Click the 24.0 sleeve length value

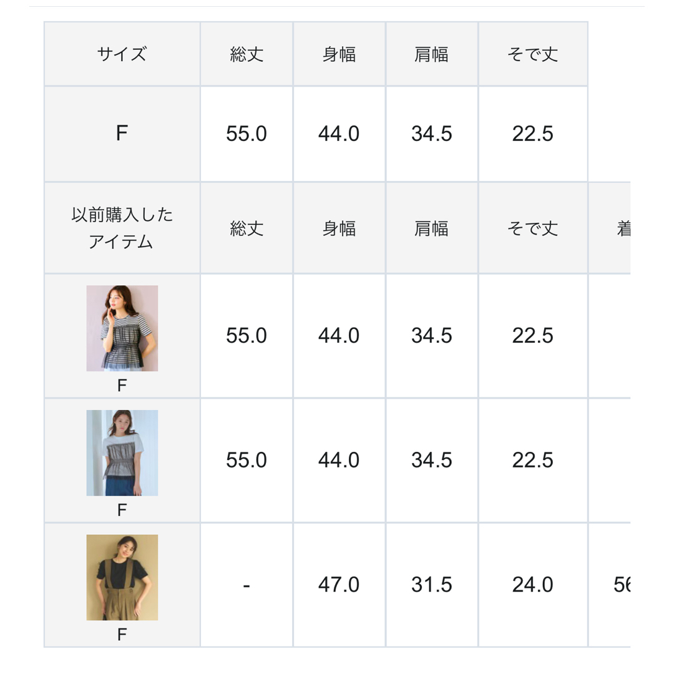click(533, 585)
